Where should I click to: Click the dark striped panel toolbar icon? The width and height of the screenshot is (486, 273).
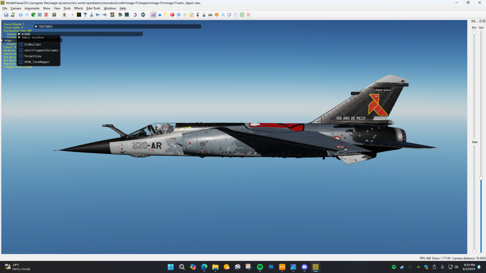[127, 15]
